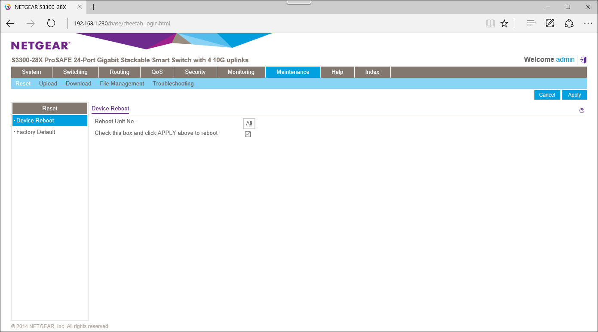Open the Share icon in toolbar
Image resolution: width=598 pixels, height=332 pixels.
point(569,24)
